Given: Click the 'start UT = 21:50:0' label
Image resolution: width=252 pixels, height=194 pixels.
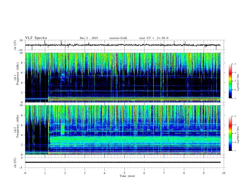Looking at the screenshot, I should pyautogui.click(x=154, y=38).
